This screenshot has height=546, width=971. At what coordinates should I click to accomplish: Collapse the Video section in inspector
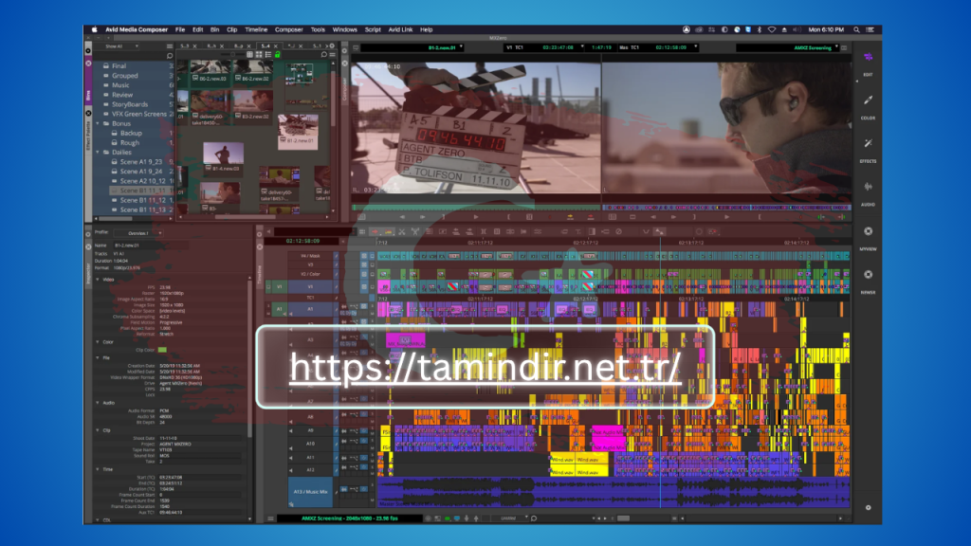coord(98,280)
